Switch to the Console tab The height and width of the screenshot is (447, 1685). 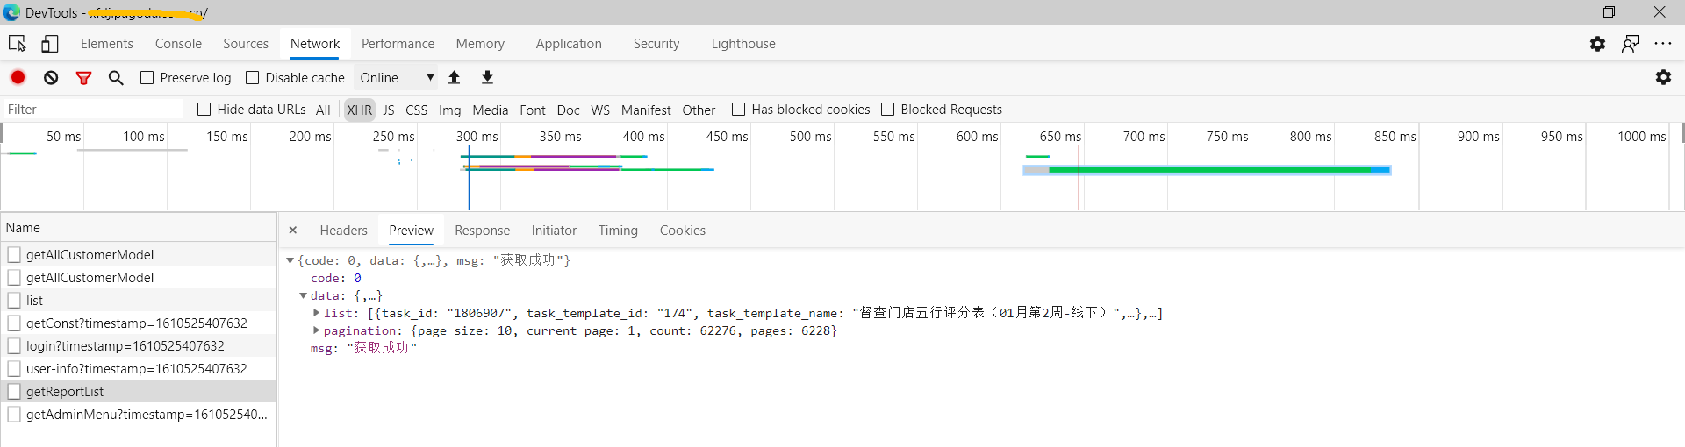coord(178,44)
